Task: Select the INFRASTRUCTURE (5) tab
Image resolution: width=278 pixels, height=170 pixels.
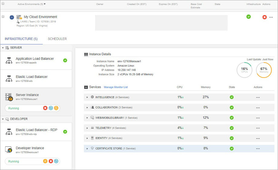Action: (21, 39)
